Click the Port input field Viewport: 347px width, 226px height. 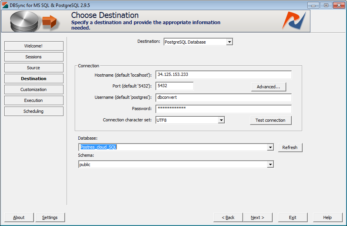(x=174, y=86)
